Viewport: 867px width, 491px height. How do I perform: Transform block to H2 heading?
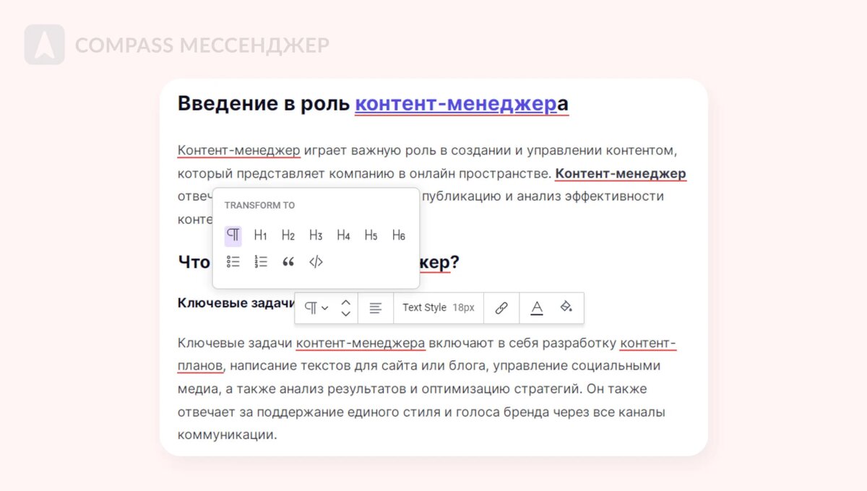tap(288, 235)
